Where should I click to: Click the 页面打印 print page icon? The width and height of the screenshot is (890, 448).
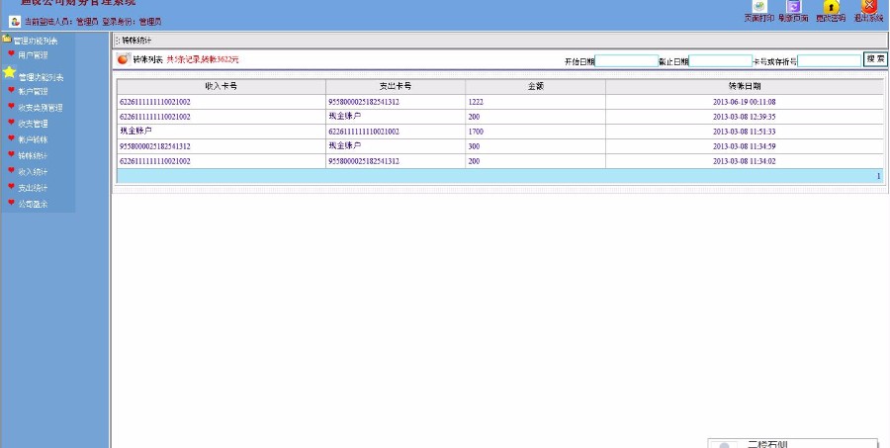coord(758,6)
